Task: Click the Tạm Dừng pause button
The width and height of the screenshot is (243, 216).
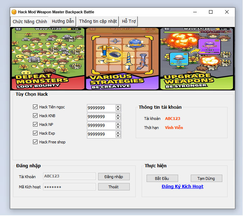Action: (207, 178)
